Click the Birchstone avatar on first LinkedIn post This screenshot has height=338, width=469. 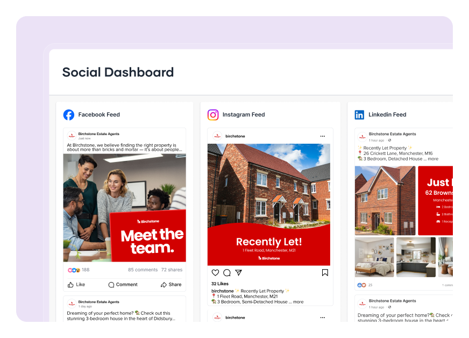pos(362,137)
